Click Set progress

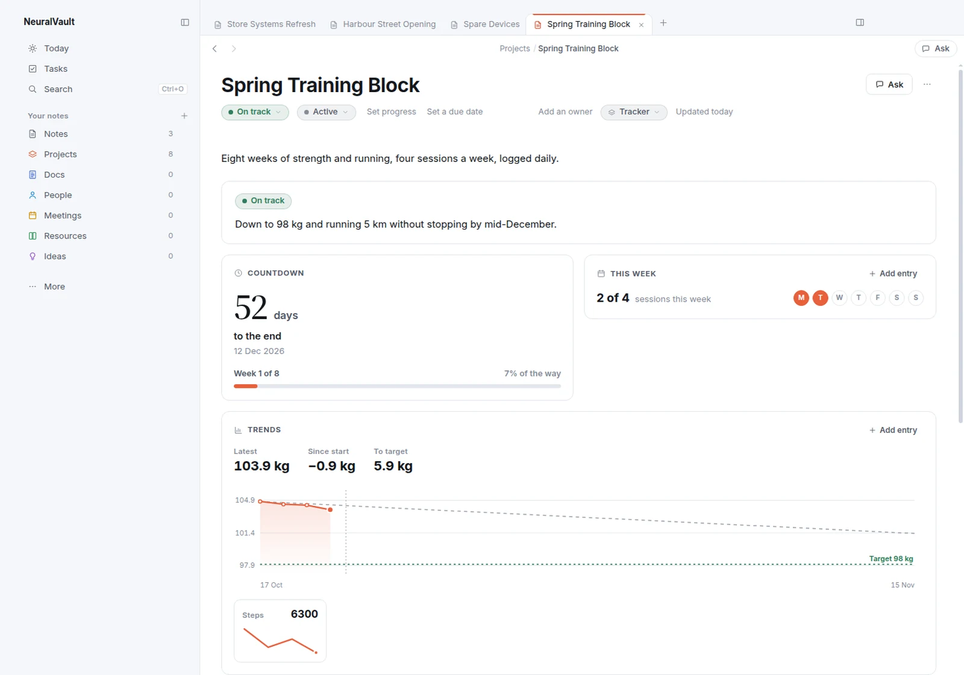click(x=392, y=112)
